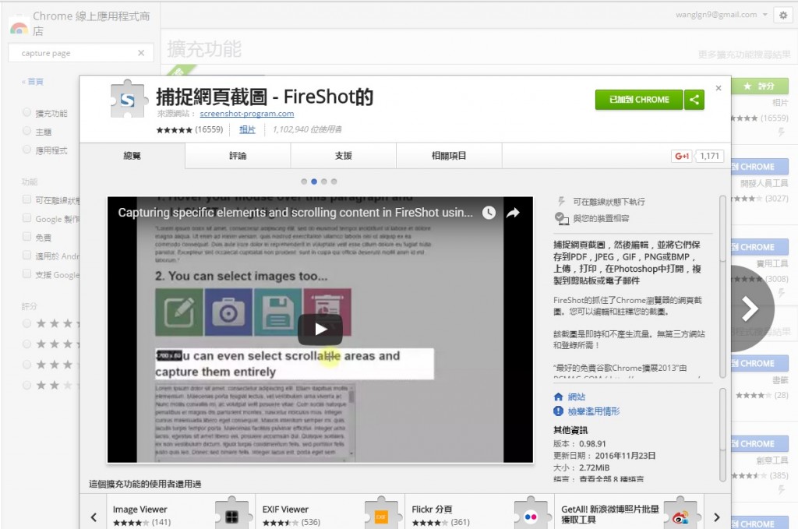The height and width of the screenshot is (529, 798).
Task: Click the 檢舉濫用情形 link
Action: tap(593, 411)
